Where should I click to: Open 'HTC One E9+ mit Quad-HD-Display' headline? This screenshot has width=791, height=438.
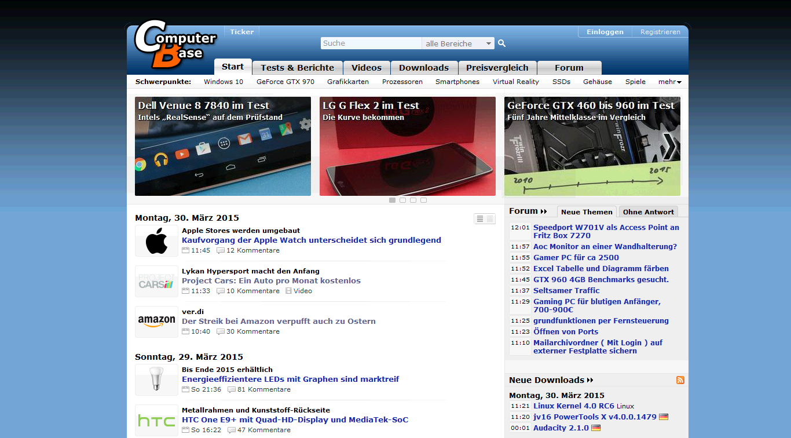click(x=295, y=419)
